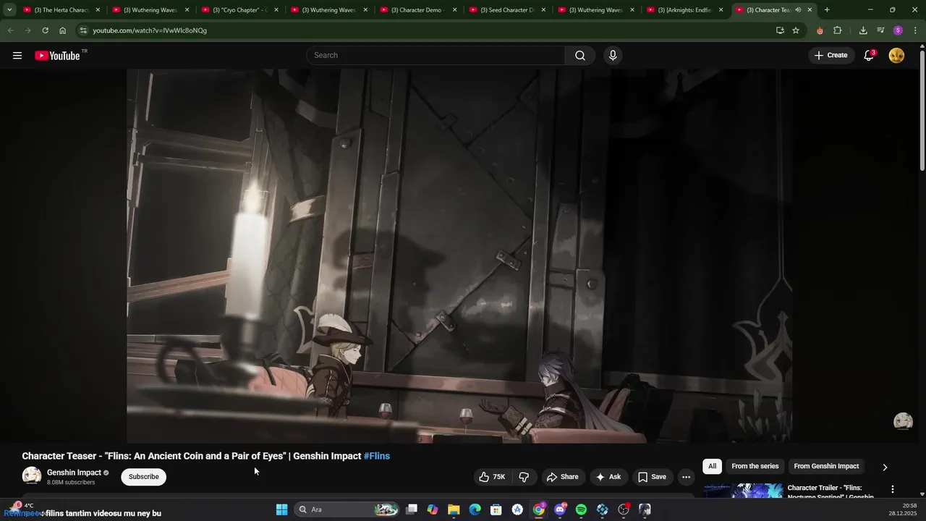Screen dimensions: 926x521
Task: Click the magnifier search button
Action: click(580, 56)
